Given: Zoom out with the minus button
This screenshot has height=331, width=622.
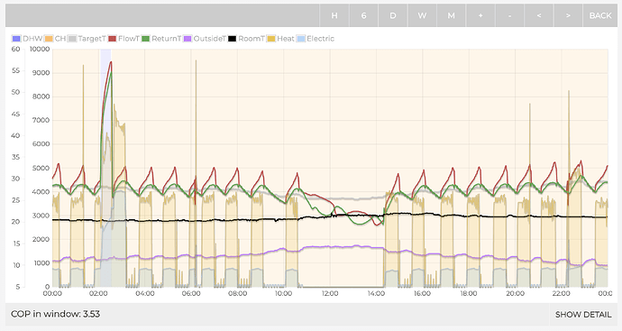Looking at the screenshot, I should [509, 15].
